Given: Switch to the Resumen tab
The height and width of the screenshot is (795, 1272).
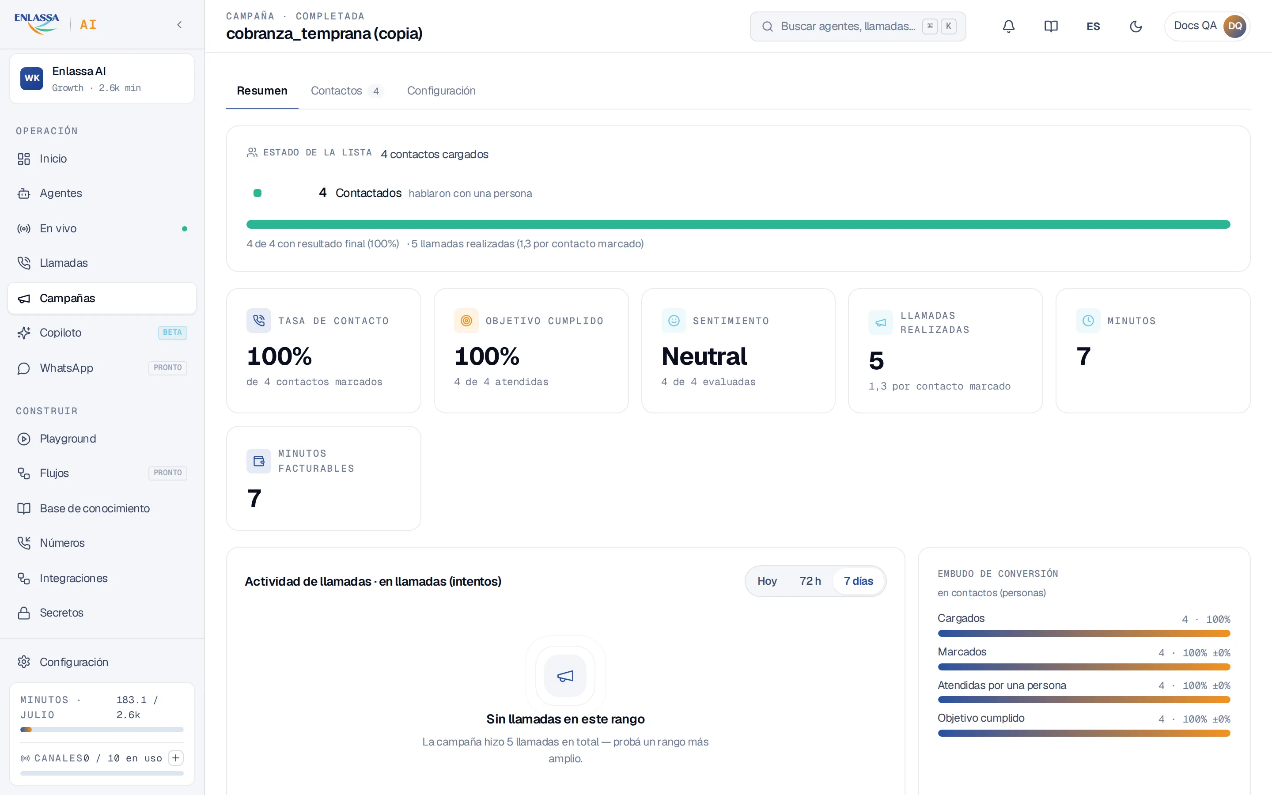Looking at the screenshot, I should pyautogui.click(x=262, y=91).
